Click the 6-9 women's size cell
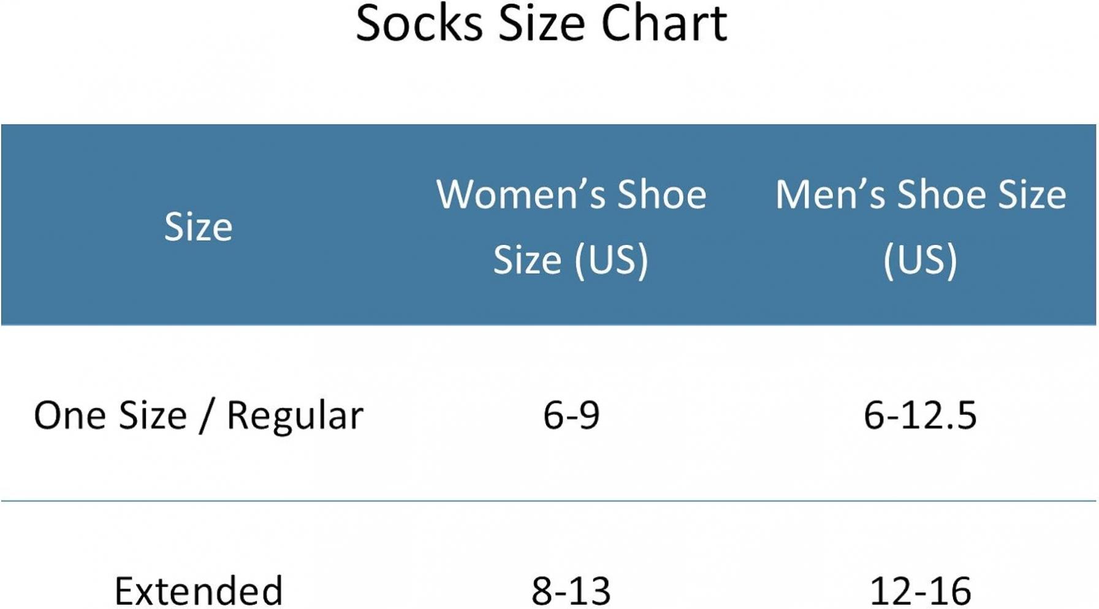The image size is (1099, 609). tap(571, 415)
